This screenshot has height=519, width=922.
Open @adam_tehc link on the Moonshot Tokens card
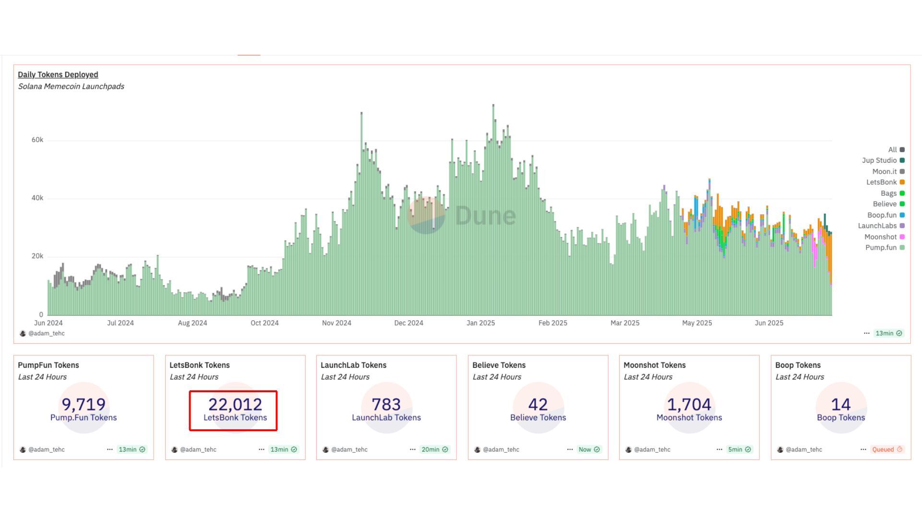[x=652, y=449]
